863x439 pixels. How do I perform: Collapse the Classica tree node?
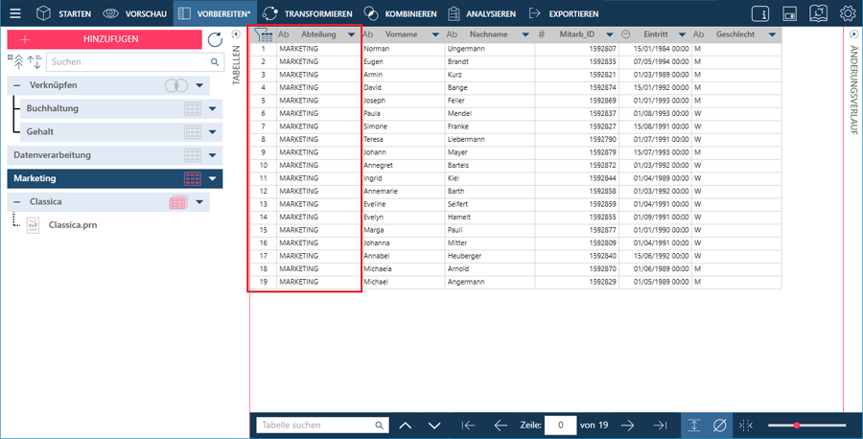click(16, 202)
